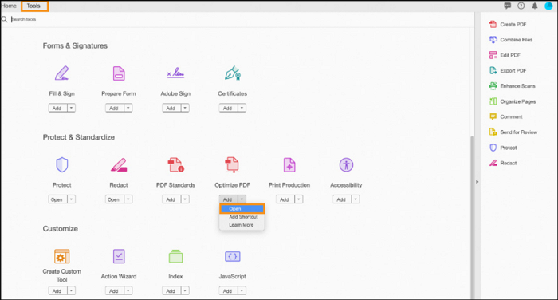Open the chat messages icon in top bar
The width and height of the screenshot is (558, 300).
508,6
